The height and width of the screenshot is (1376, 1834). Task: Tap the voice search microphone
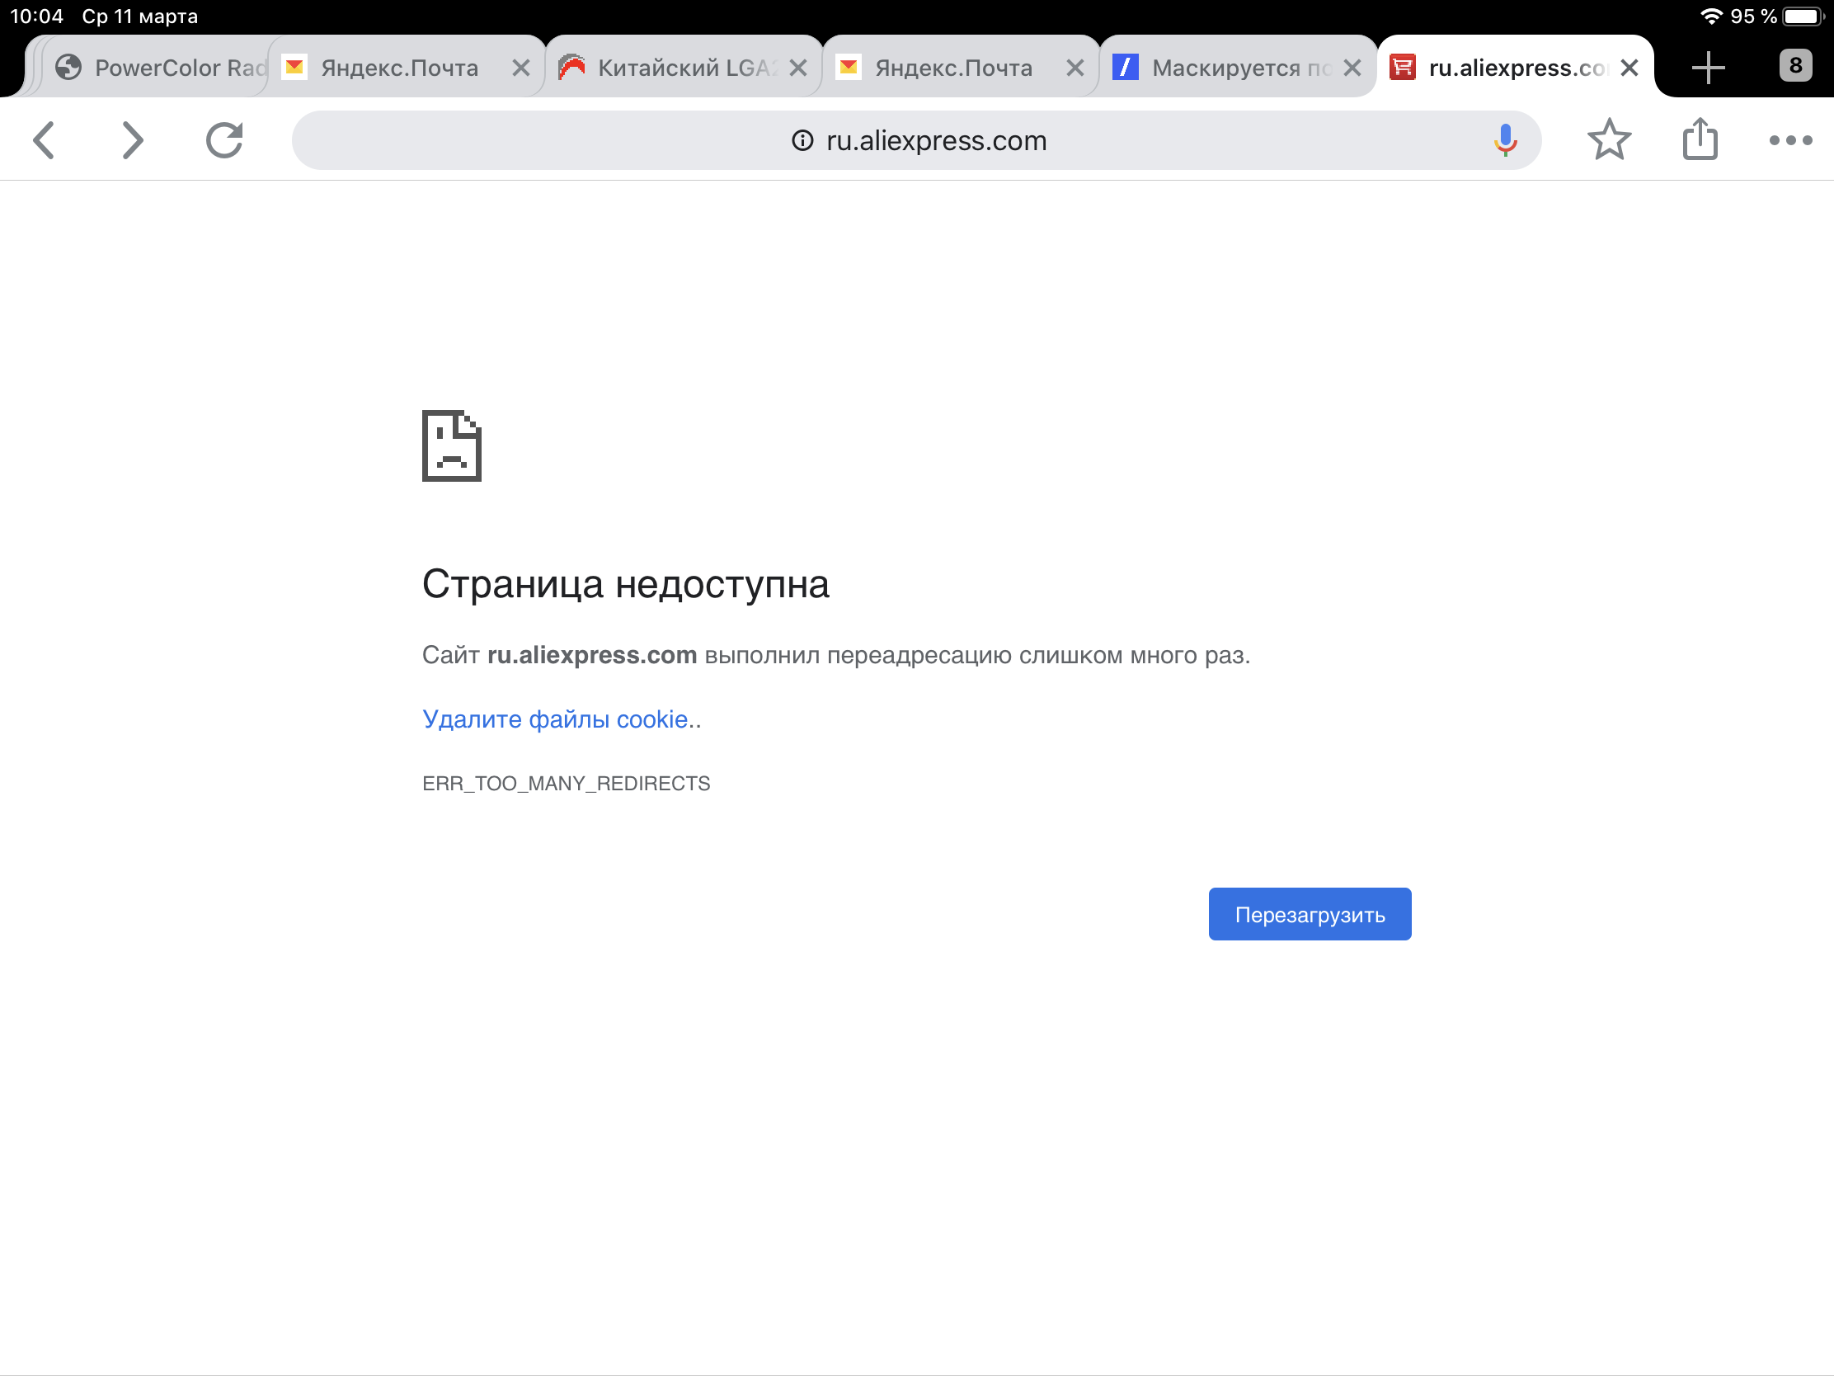(x=1504, y=140)
